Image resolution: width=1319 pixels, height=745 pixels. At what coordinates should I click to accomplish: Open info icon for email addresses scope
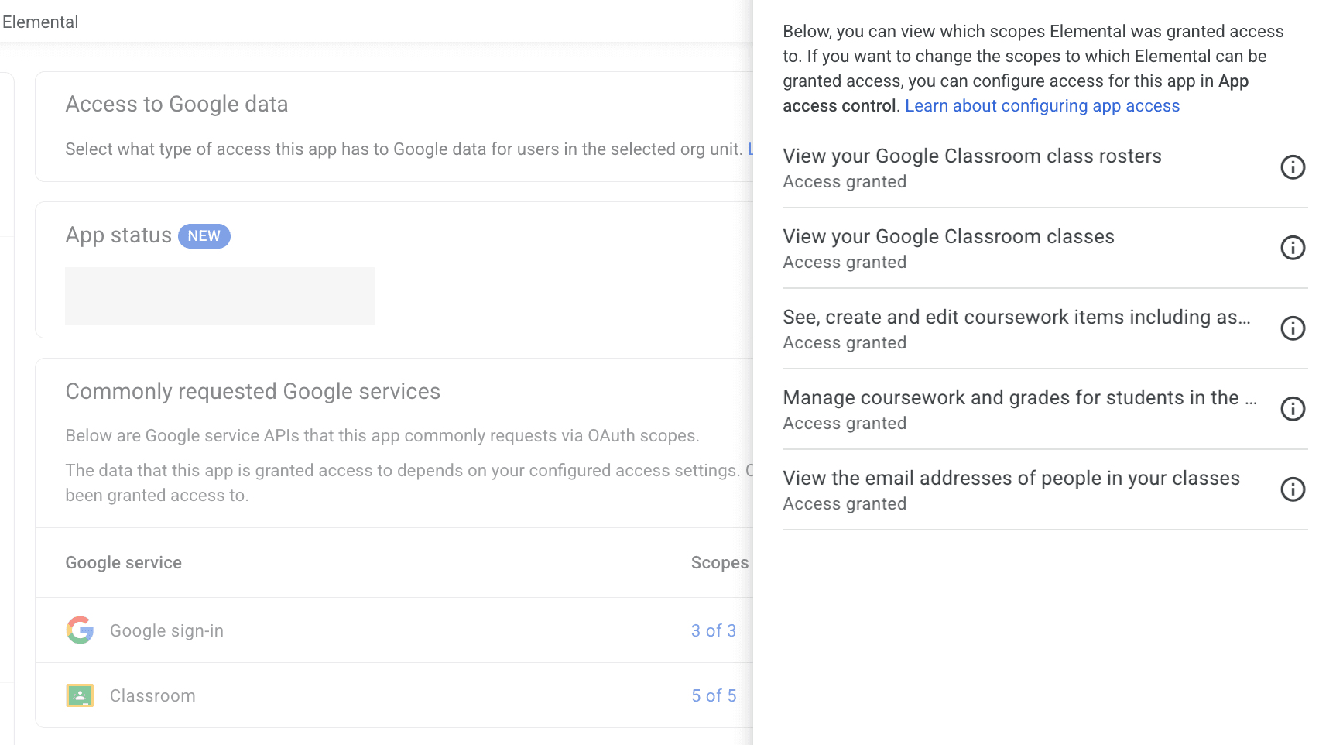coord(1293,489)
